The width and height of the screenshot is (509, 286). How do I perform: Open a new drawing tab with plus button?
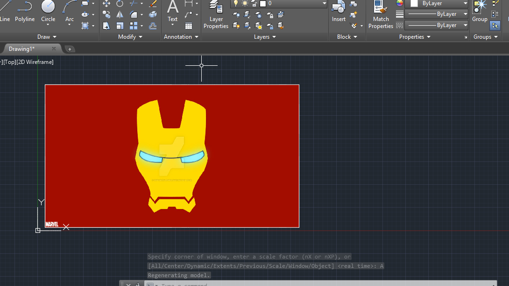[69, 49]
